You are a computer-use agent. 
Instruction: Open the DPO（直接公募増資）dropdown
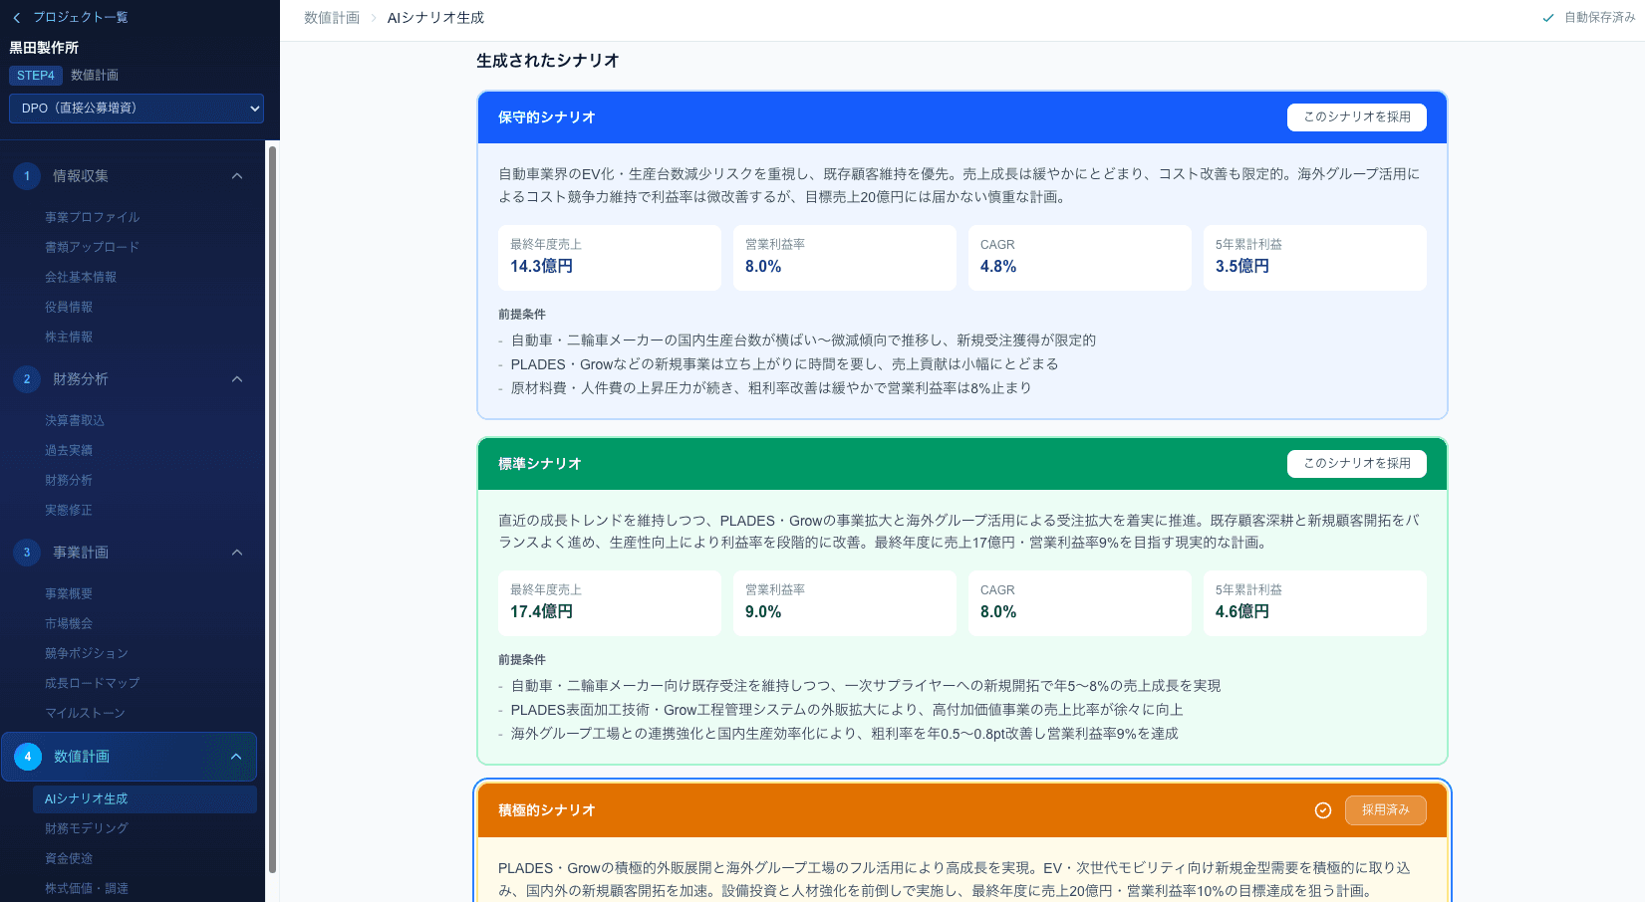point(136,109)
